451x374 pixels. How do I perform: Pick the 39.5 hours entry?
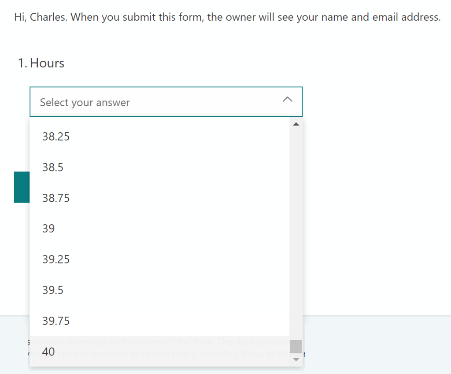pyautogui.click(x=53, y=290)
